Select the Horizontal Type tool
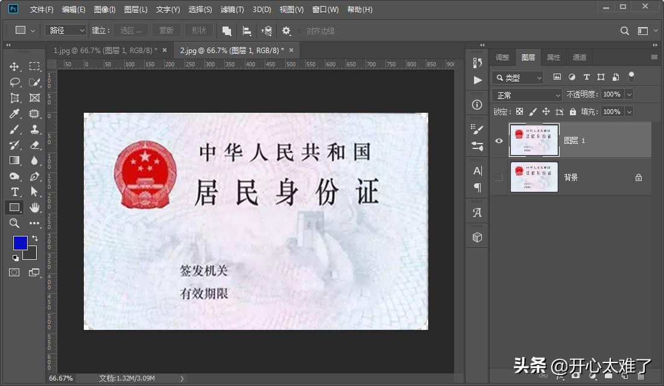The height and width of the screenshot is (386, 664). 14,192
